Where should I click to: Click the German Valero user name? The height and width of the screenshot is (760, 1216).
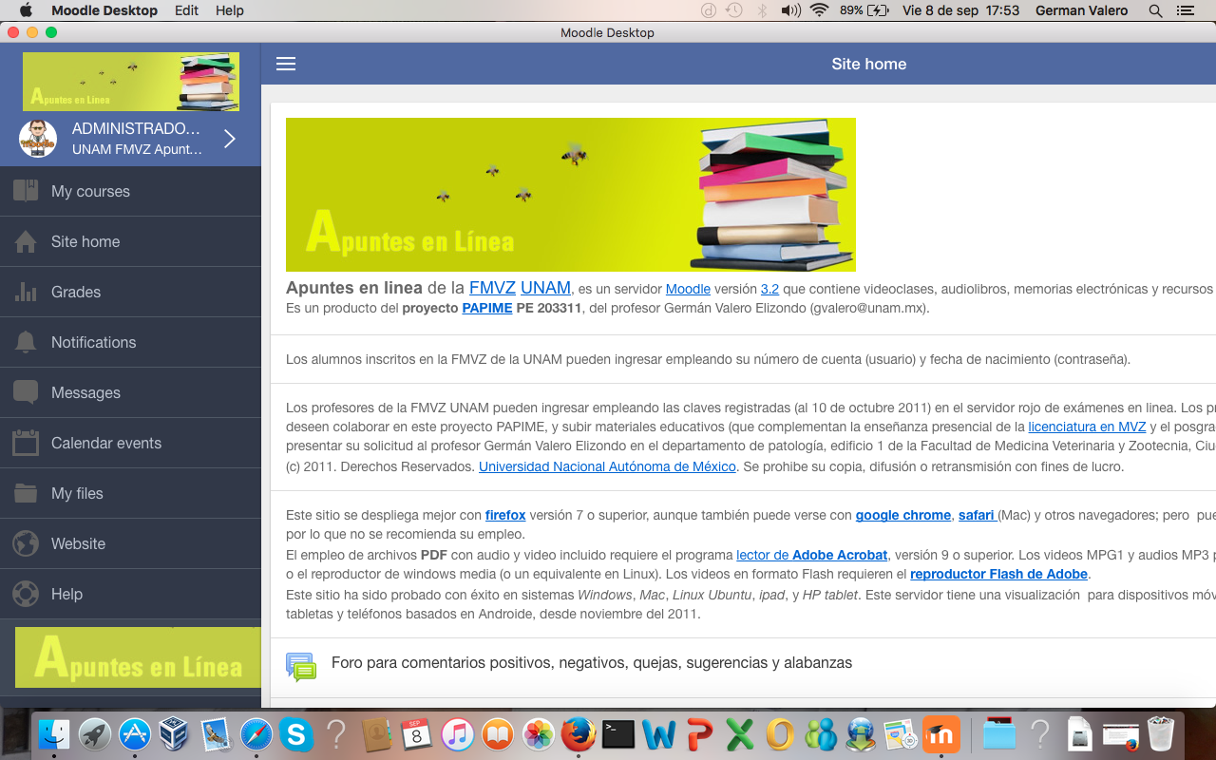1082,10
